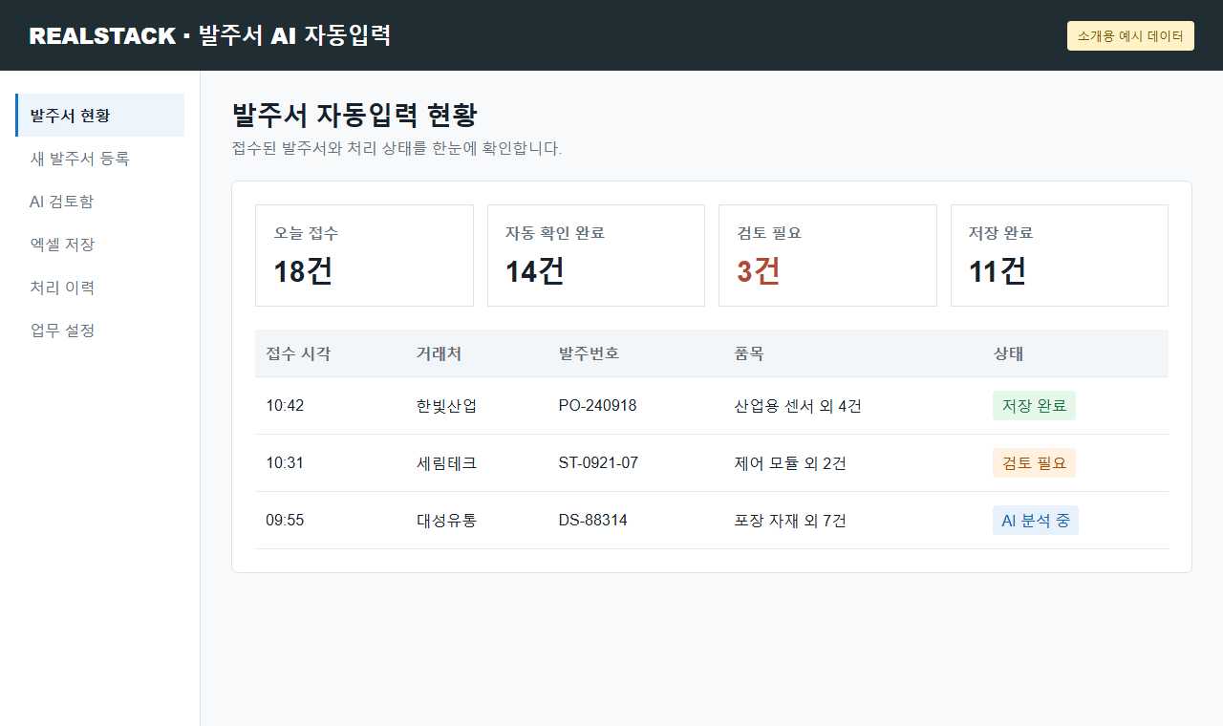Click the REALSTACK 발주서 AI 자동입력 title
The width and height of the screenshot is (1223, 726).
210,35
